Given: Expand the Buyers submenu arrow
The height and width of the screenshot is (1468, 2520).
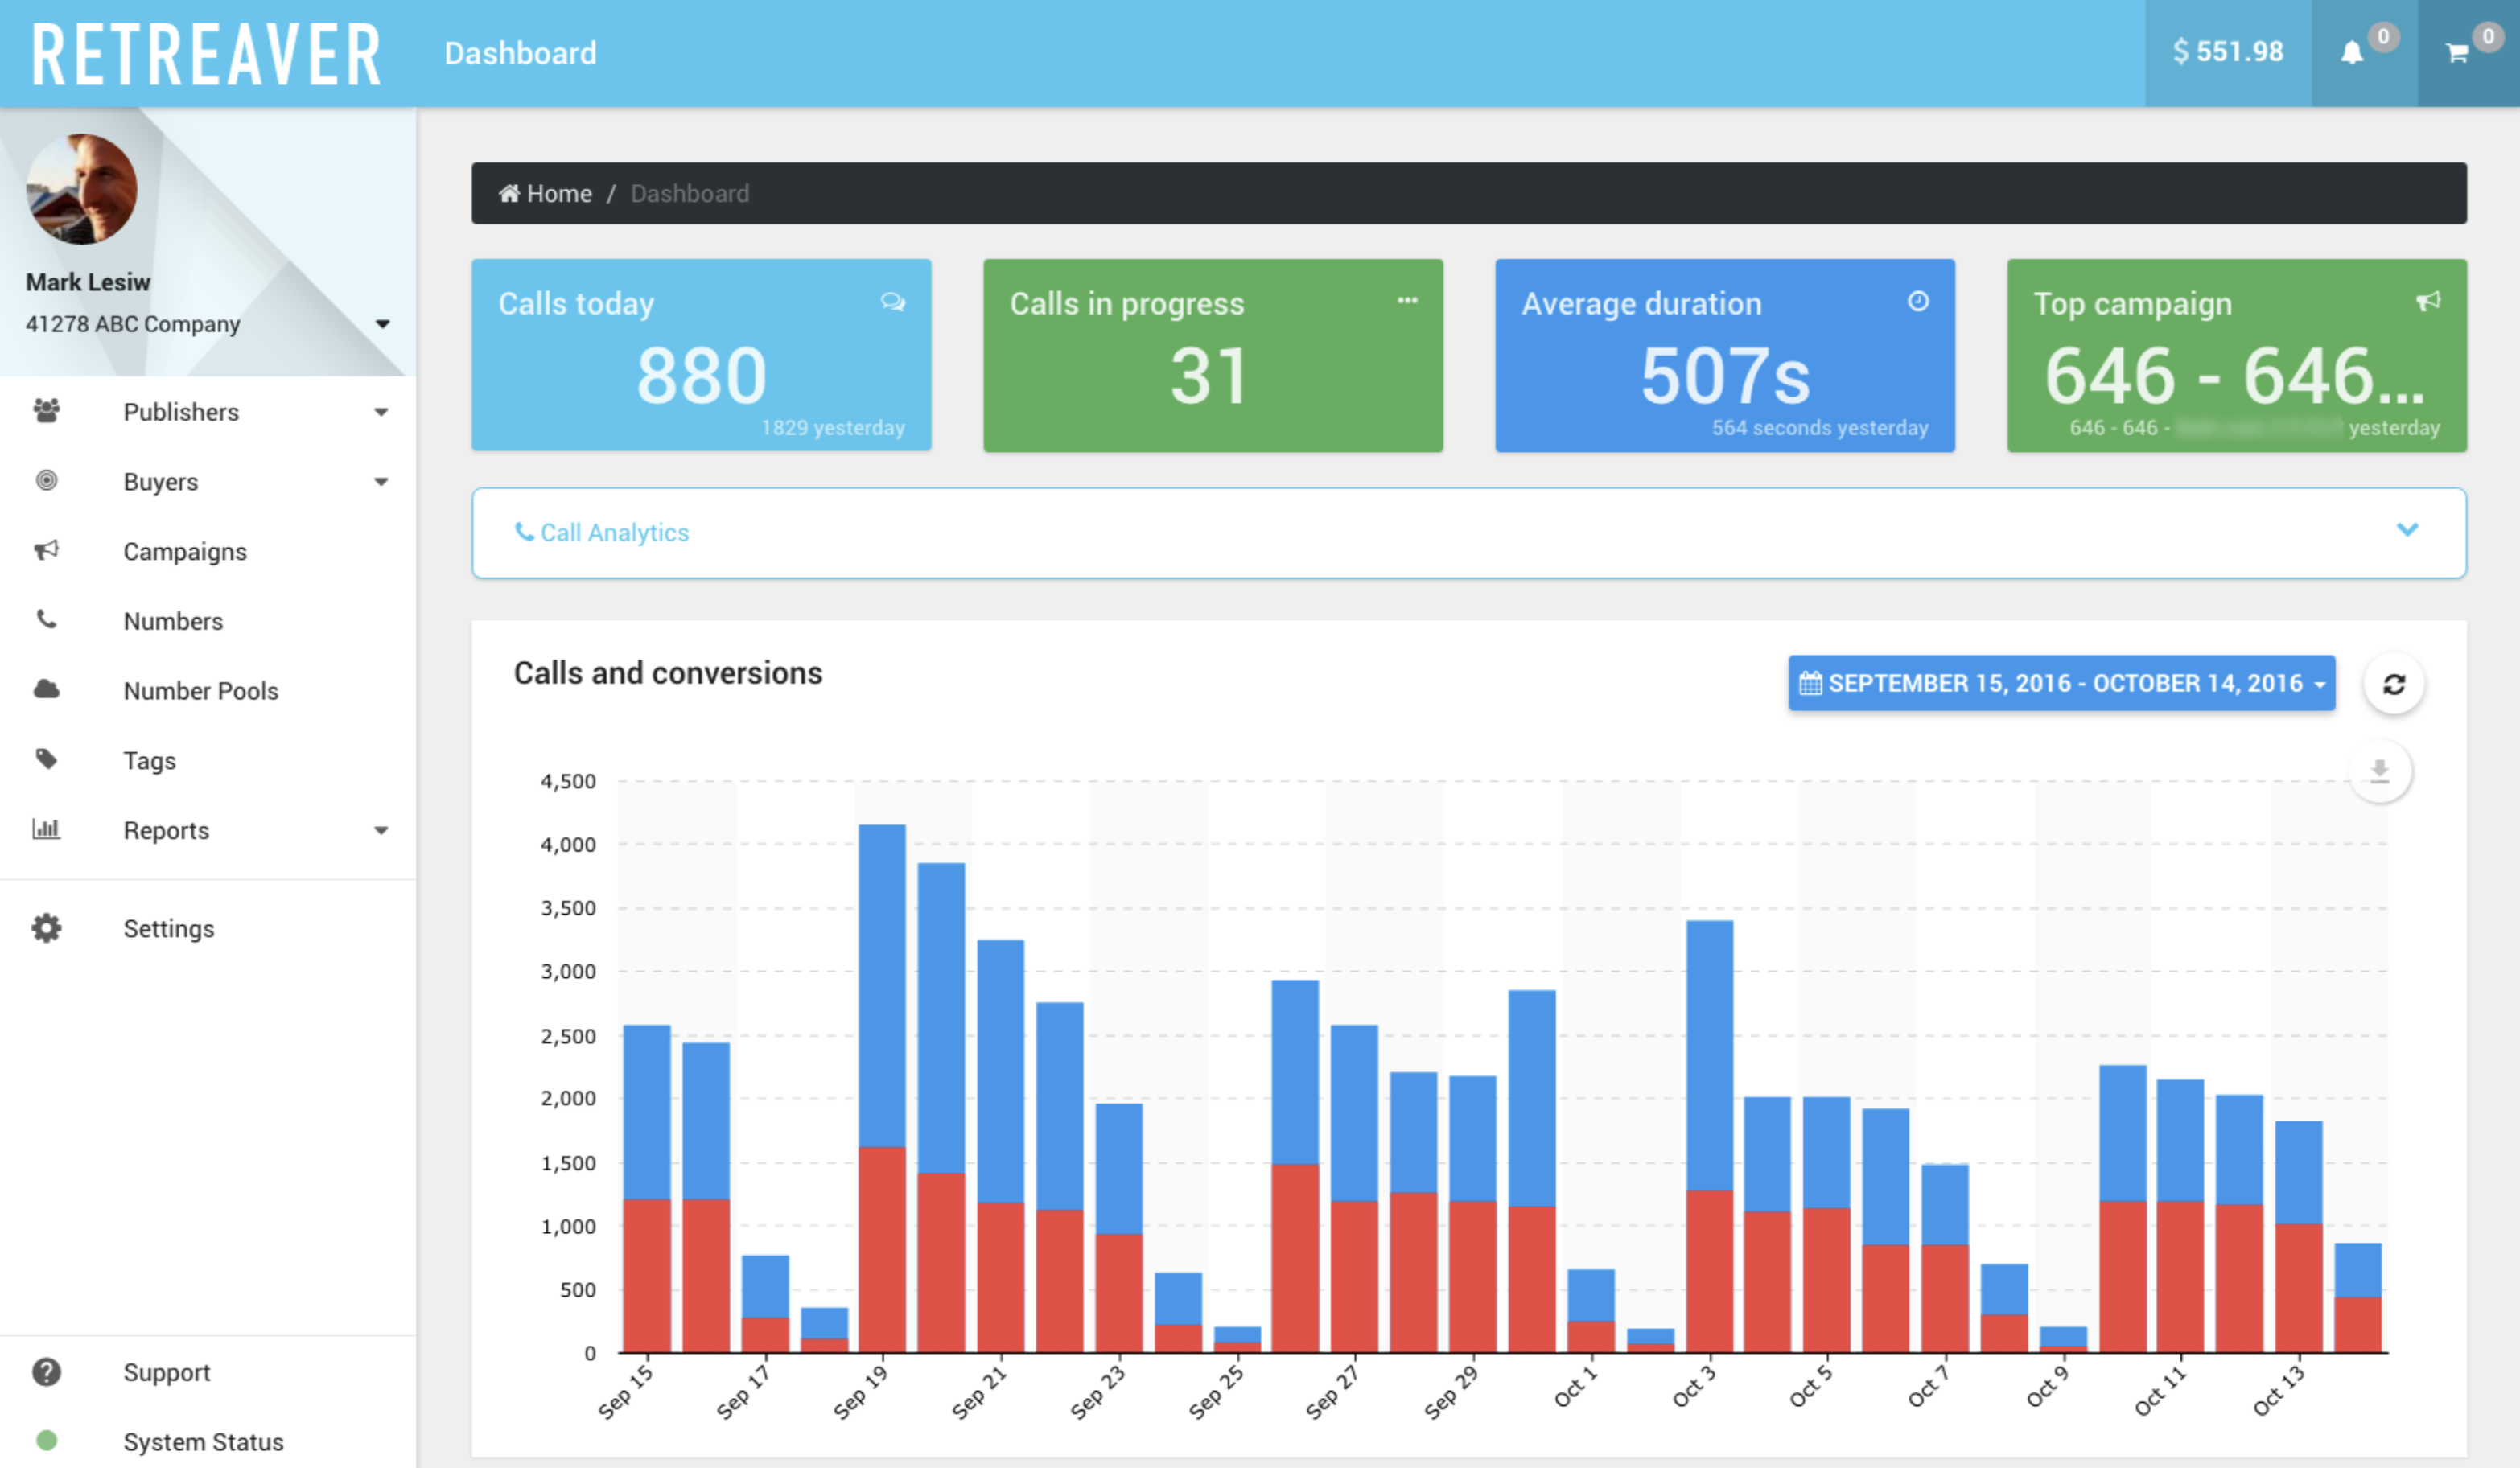Looking at the screenshot, I should (381, 482).
